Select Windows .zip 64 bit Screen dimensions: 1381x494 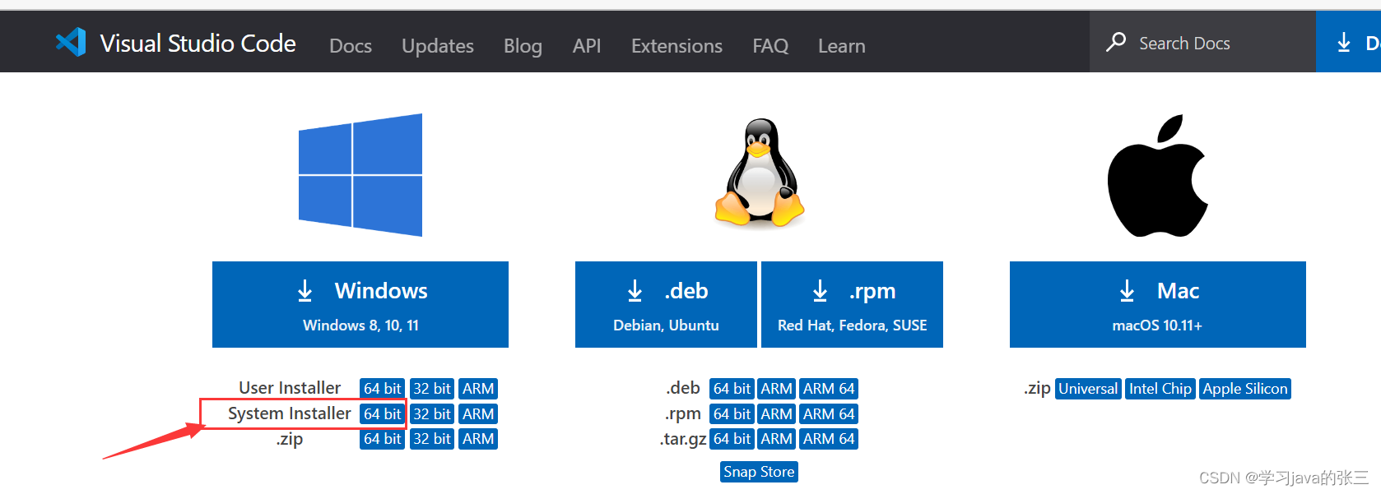[383, 439]
